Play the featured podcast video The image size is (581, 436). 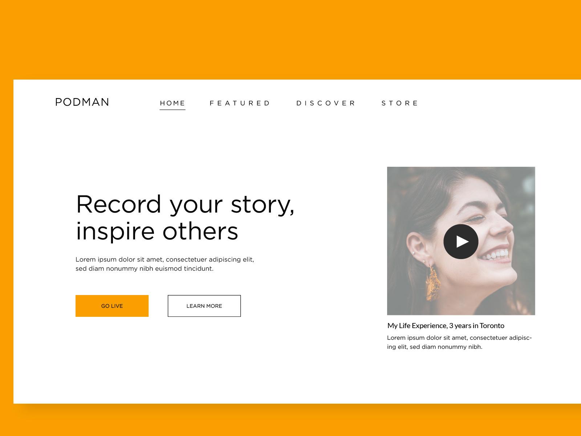pyautogui.click(x=461, y=242)
